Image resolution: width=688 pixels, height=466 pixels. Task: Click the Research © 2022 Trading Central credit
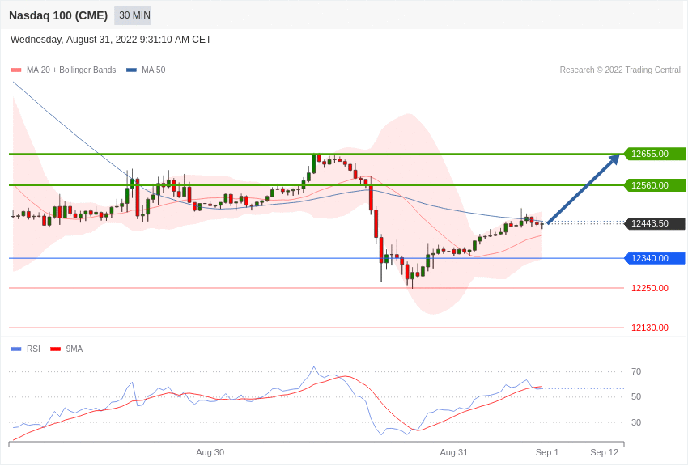tap(620, 70)
